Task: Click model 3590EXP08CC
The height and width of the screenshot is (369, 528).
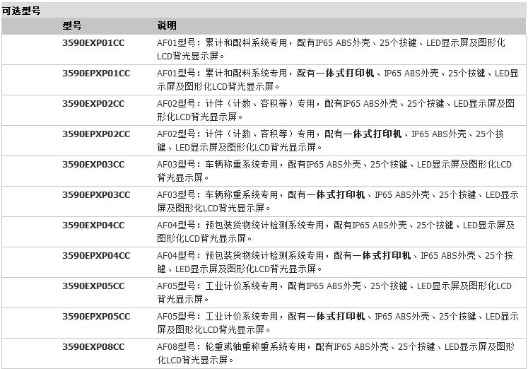Action: click(x=93, y=347)
